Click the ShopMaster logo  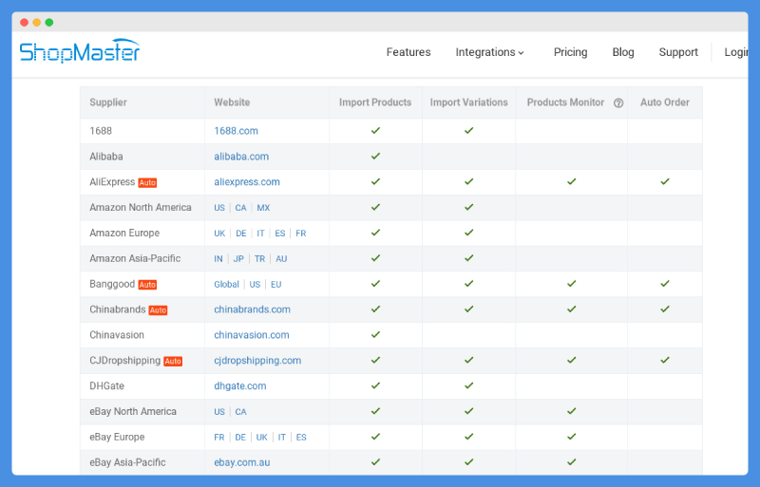80,51
